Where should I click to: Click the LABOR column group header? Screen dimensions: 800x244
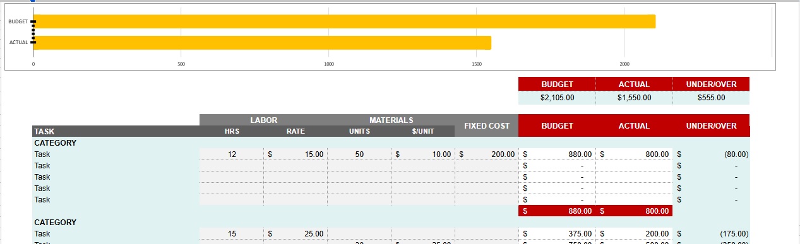(263, 120)
